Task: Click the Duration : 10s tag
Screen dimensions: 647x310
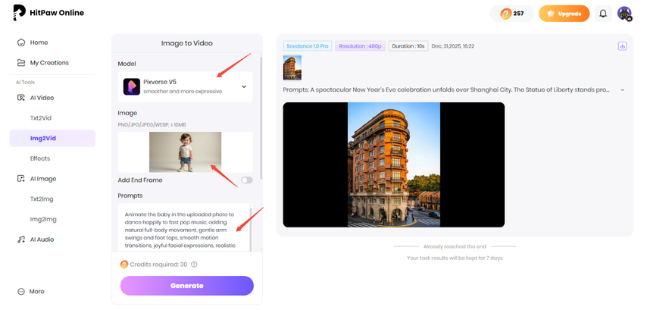Action: (408, 46)
